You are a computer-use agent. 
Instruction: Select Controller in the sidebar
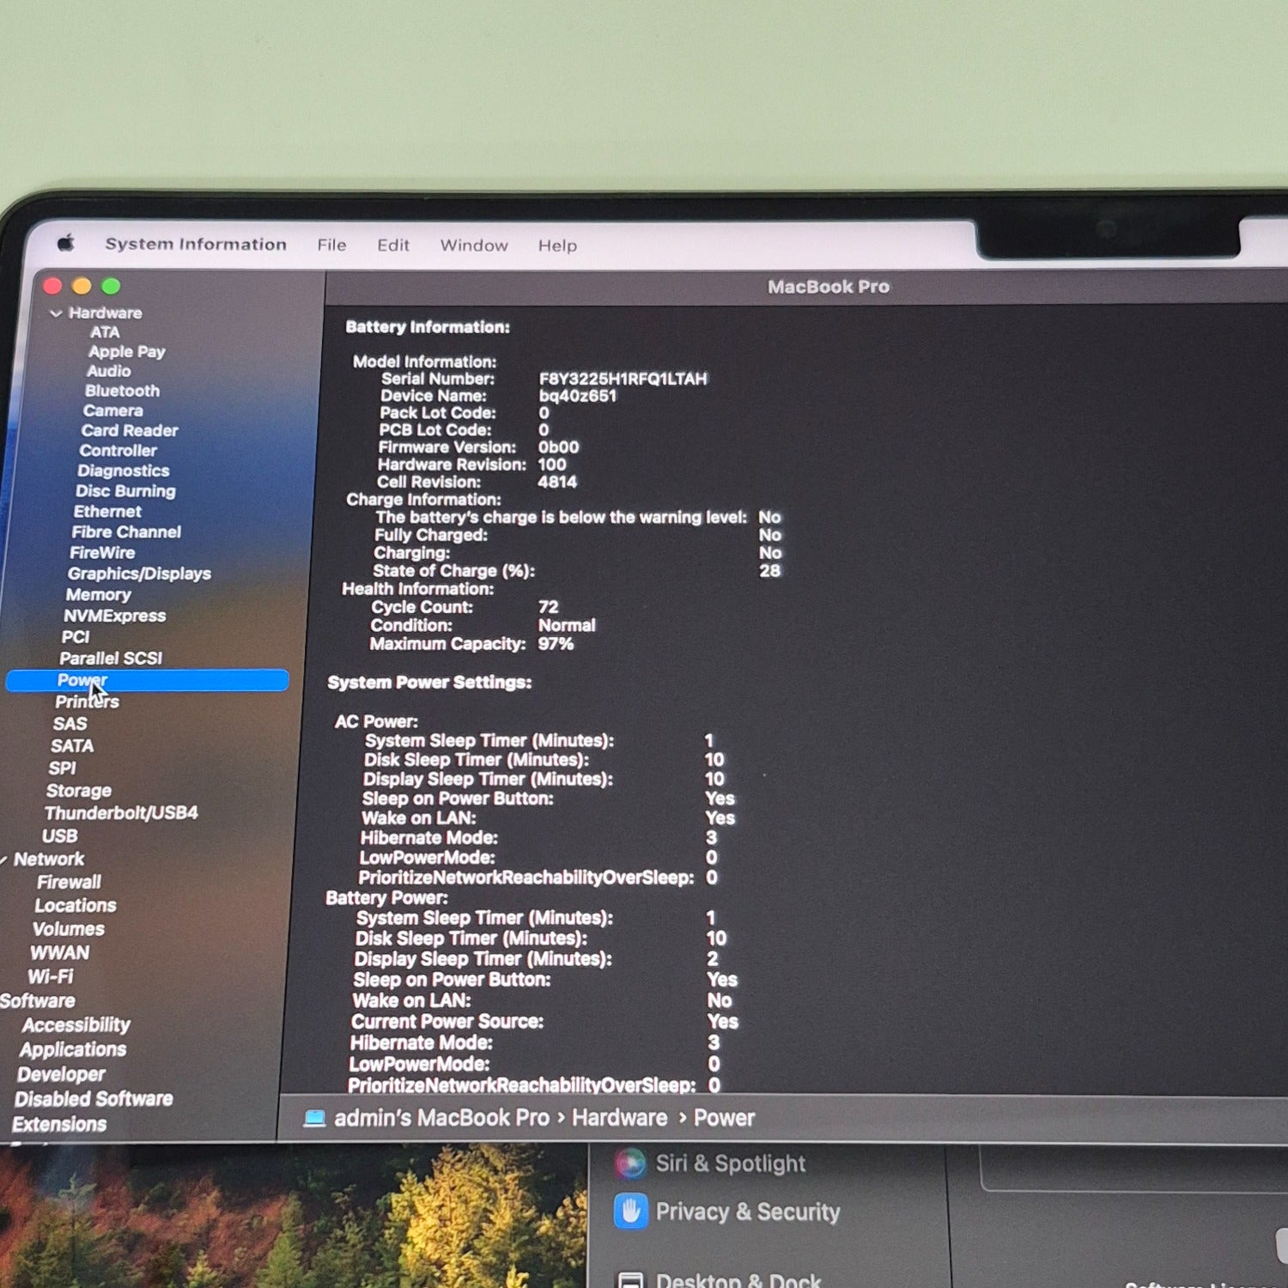(118, 451)
